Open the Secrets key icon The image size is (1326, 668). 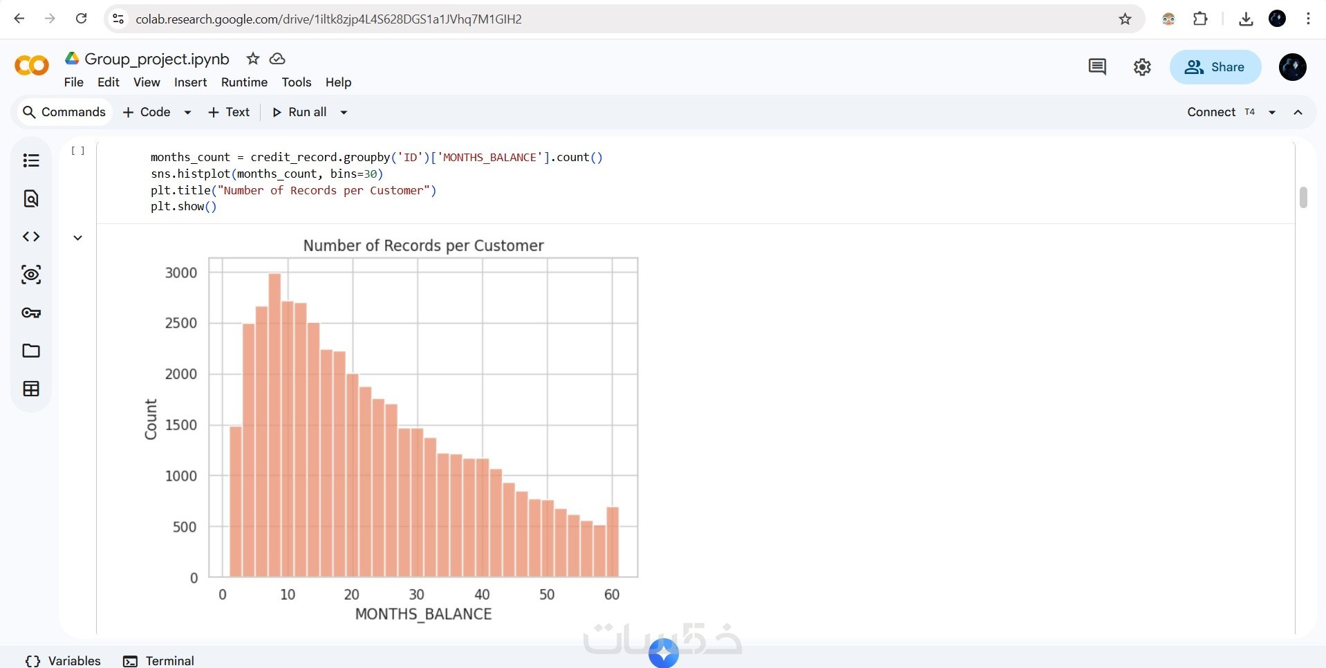pyautogui.click(x=31, y=313)
